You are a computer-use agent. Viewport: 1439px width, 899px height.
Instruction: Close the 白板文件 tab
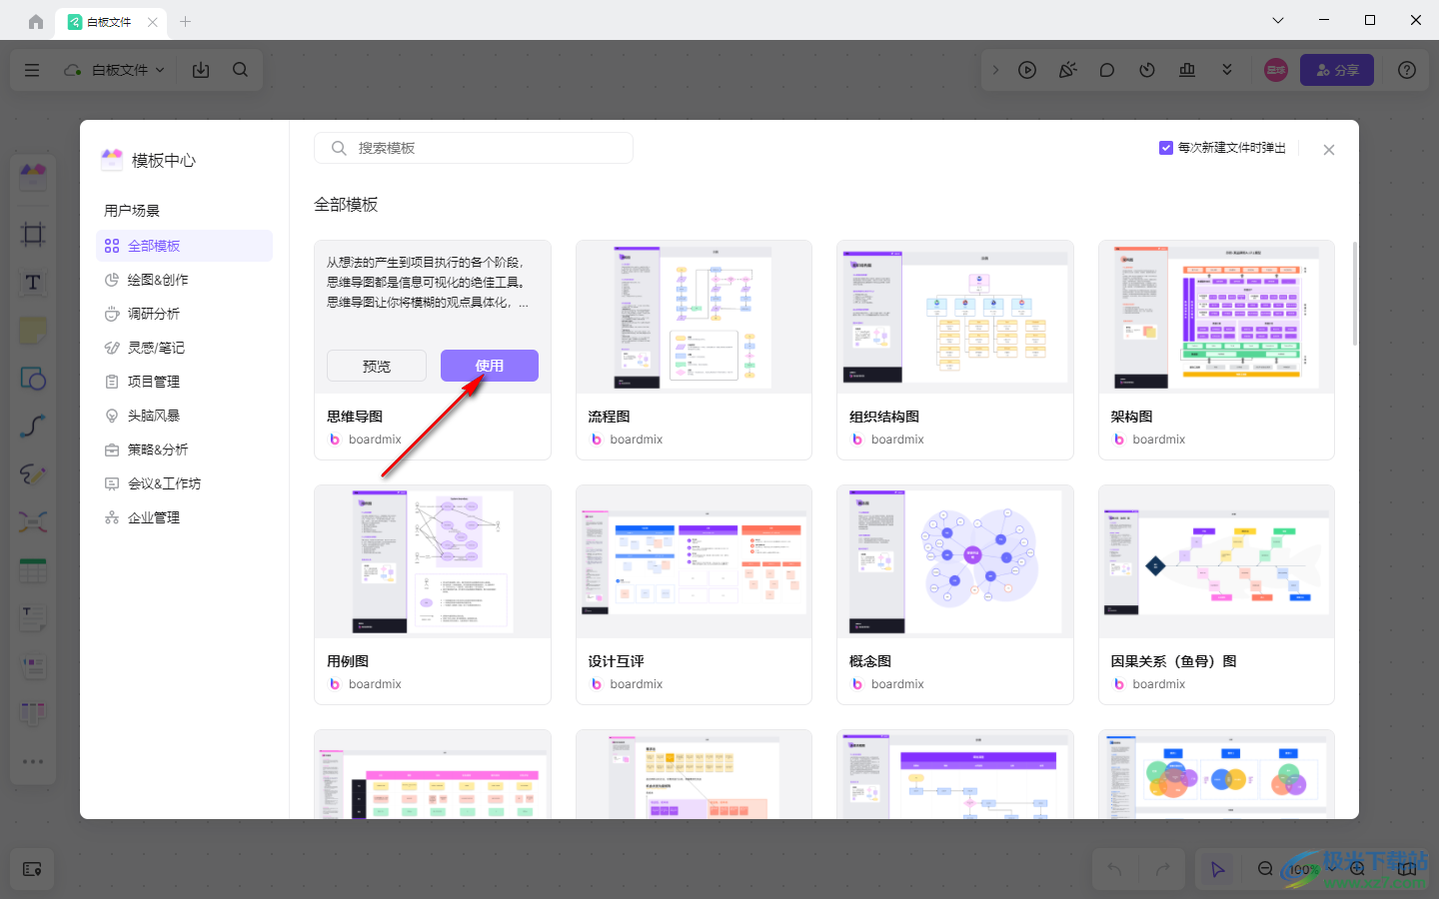click(152, 22)
